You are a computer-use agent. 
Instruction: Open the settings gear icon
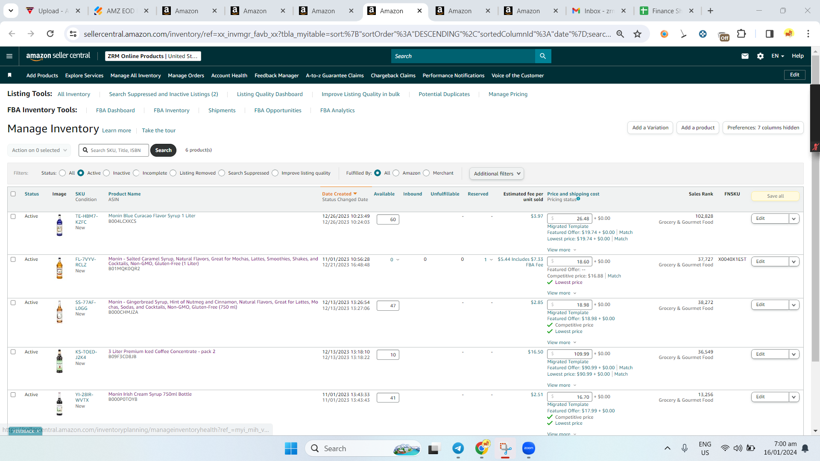(x=760, y=56)
